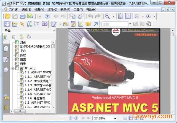Open Find with the binoculars icon

click(30, 24)
